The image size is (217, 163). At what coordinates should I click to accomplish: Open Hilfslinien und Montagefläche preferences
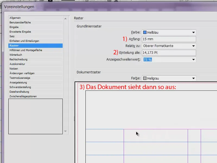[x=36, y=50]
